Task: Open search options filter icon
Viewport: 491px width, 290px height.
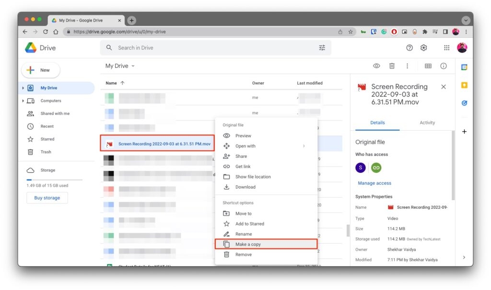Action: point(322,48)
